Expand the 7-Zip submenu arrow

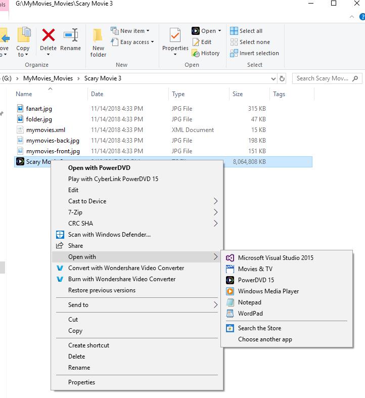pyautogui.click(x=215, y=212)
